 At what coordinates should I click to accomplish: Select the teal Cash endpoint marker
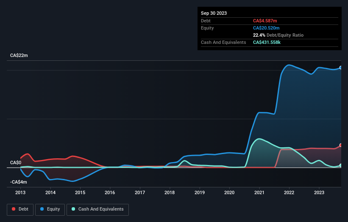[341, 165]
